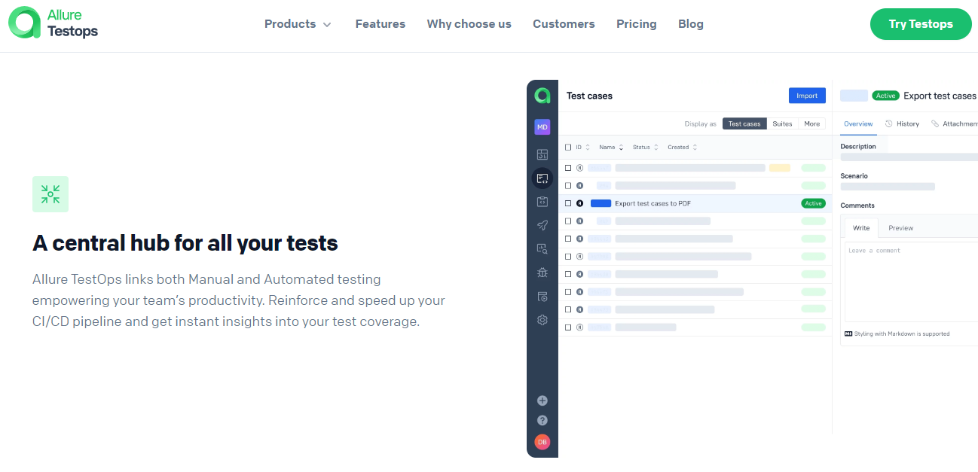Expand the Products dropdown menu

pyautogui.click(x=298, y=24)
